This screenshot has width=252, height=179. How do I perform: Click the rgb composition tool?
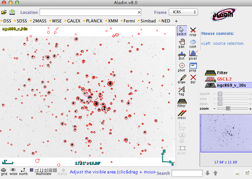click(182, 138)
